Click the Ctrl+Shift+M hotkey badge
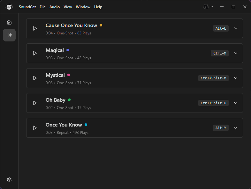Image resolution: width=251 pixels, height=189 pixels. (213, 78)
